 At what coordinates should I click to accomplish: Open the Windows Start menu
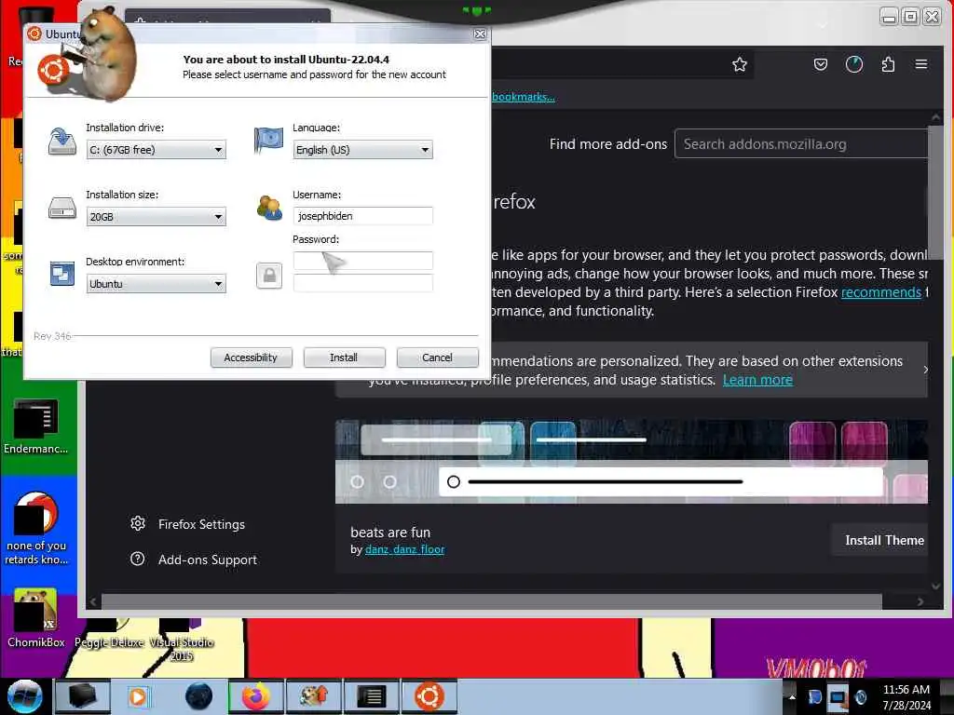point(25,696)
